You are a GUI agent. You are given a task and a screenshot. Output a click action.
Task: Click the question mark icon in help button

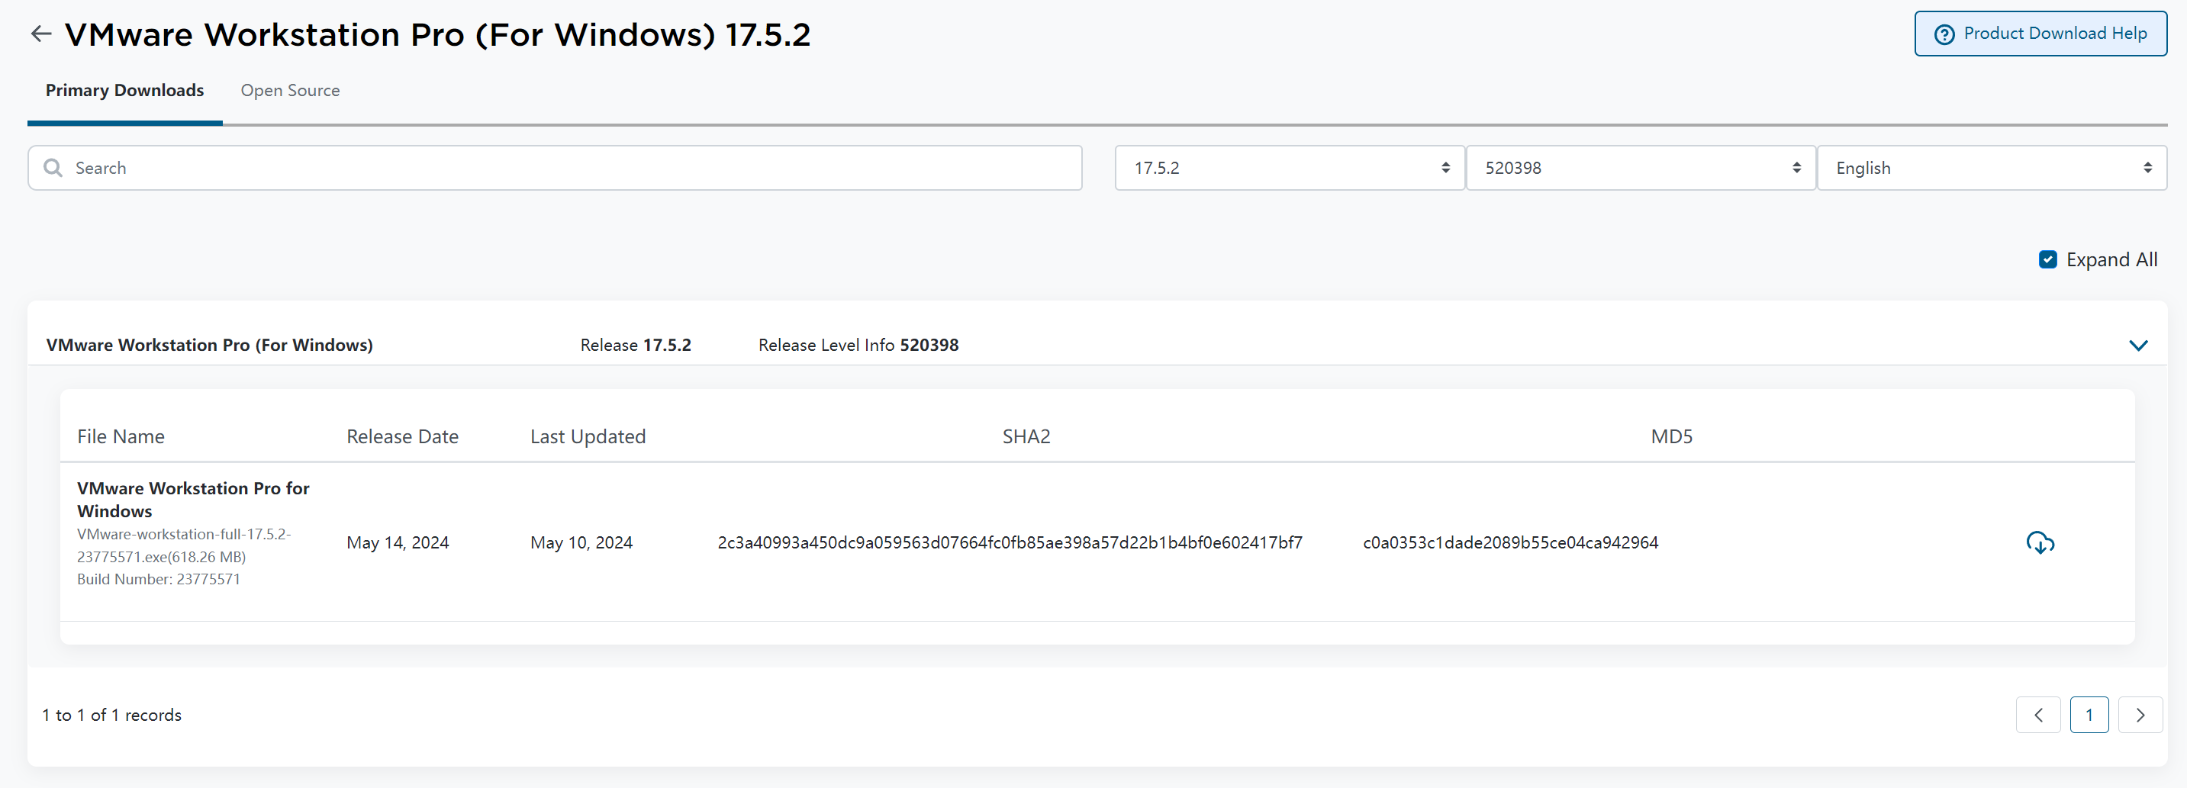[1944, 34]
